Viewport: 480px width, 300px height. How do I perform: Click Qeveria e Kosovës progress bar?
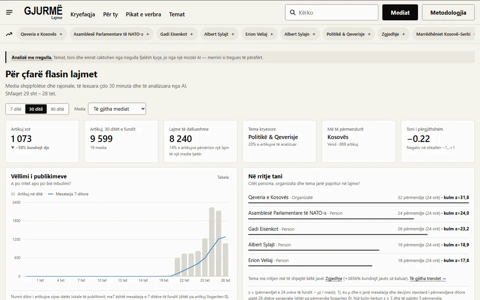[x=358, y=203]
